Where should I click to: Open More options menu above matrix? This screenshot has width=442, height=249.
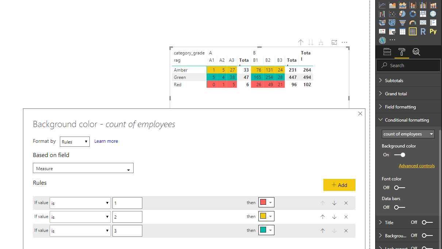click(345, 42)
